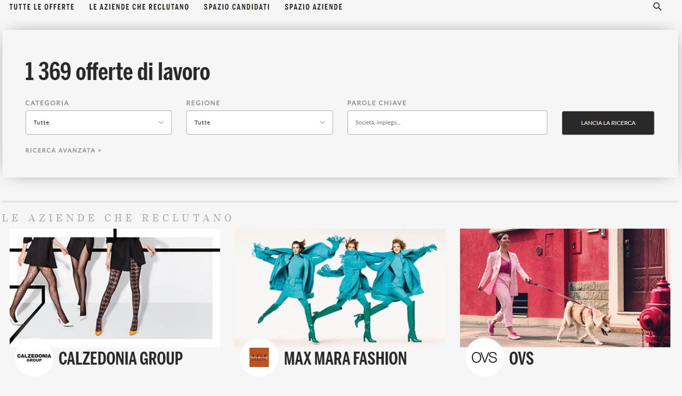Open the Calzedonia Group title link
This screenshot has width=682, height=396.
(x=121, y=358)
